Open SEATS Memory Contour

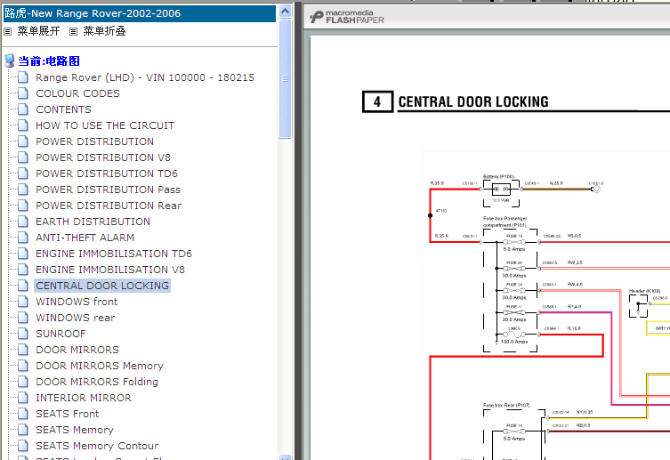pyautogui.click(x=97, y=446)
